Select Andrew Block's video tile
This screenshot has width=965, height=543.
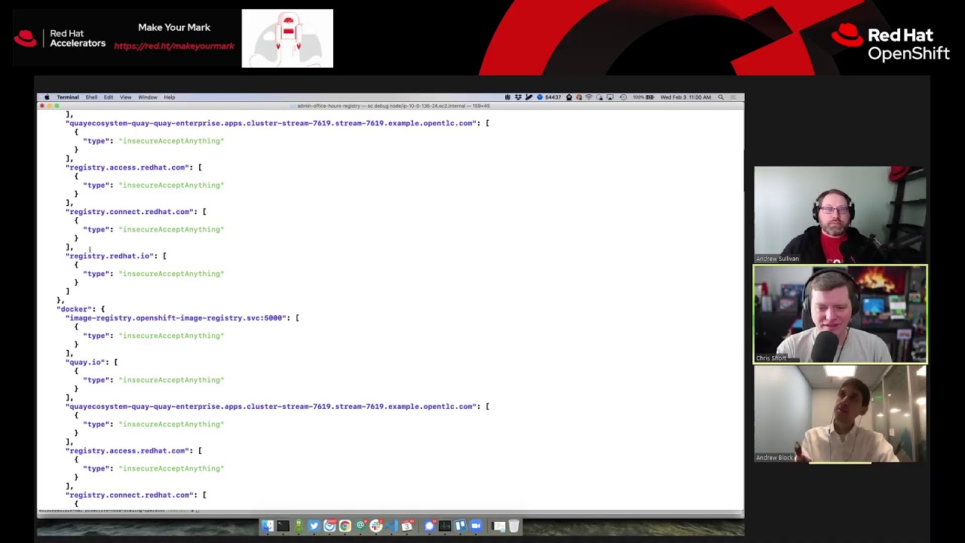click(840, 414)
